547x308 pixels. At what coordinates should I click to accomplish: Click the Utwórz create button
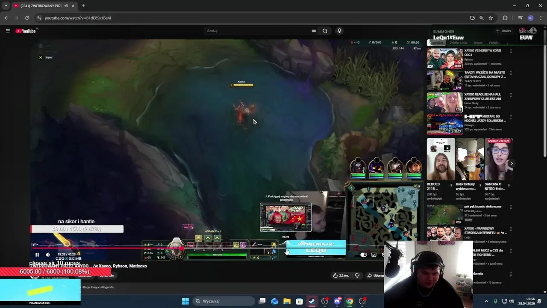pyautogui.click(x=503, y=31)
